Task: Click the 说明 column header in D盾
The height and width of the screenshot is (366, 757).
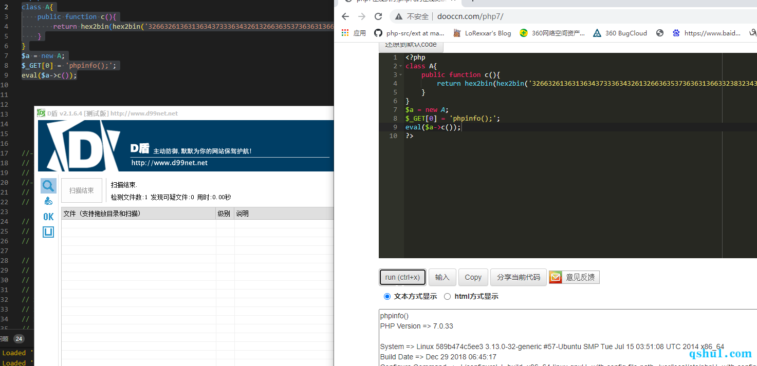Action: pos(284,214)
